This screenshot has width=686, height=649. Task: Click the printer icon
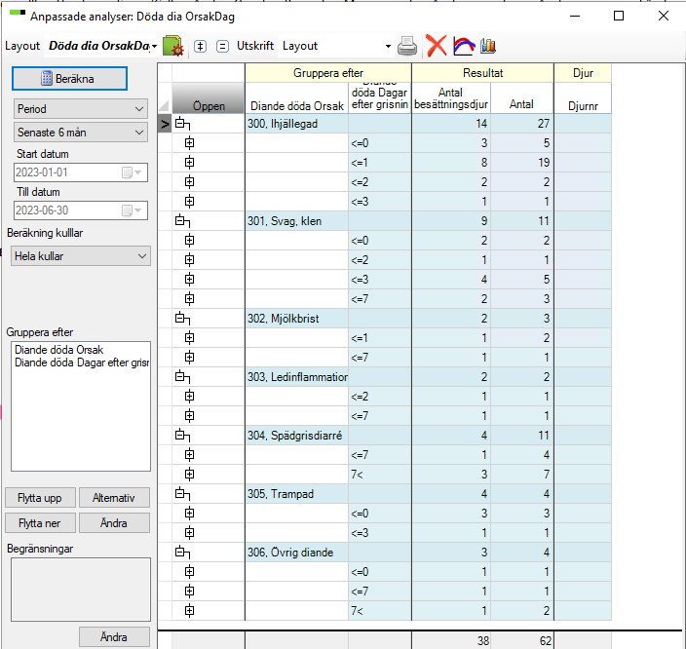pyautogui.click(x=407, y=46)
